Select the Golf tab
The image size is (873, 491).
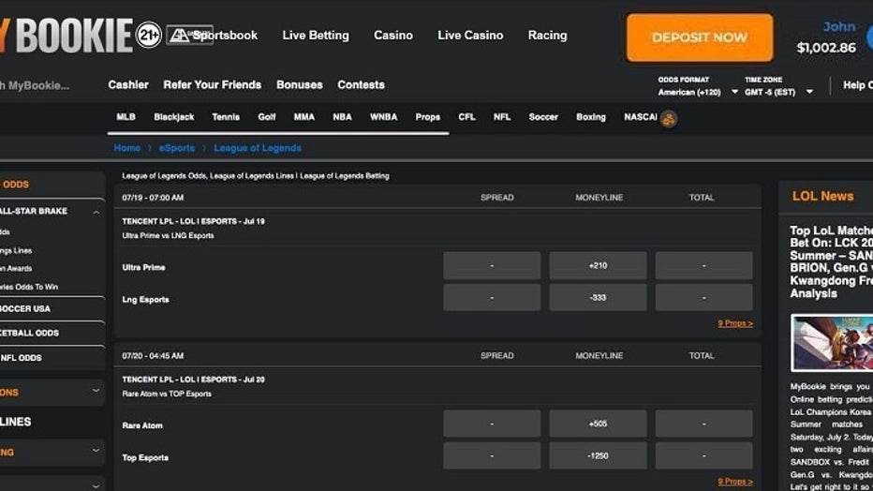pyautogui.click(x=267, y=117)
